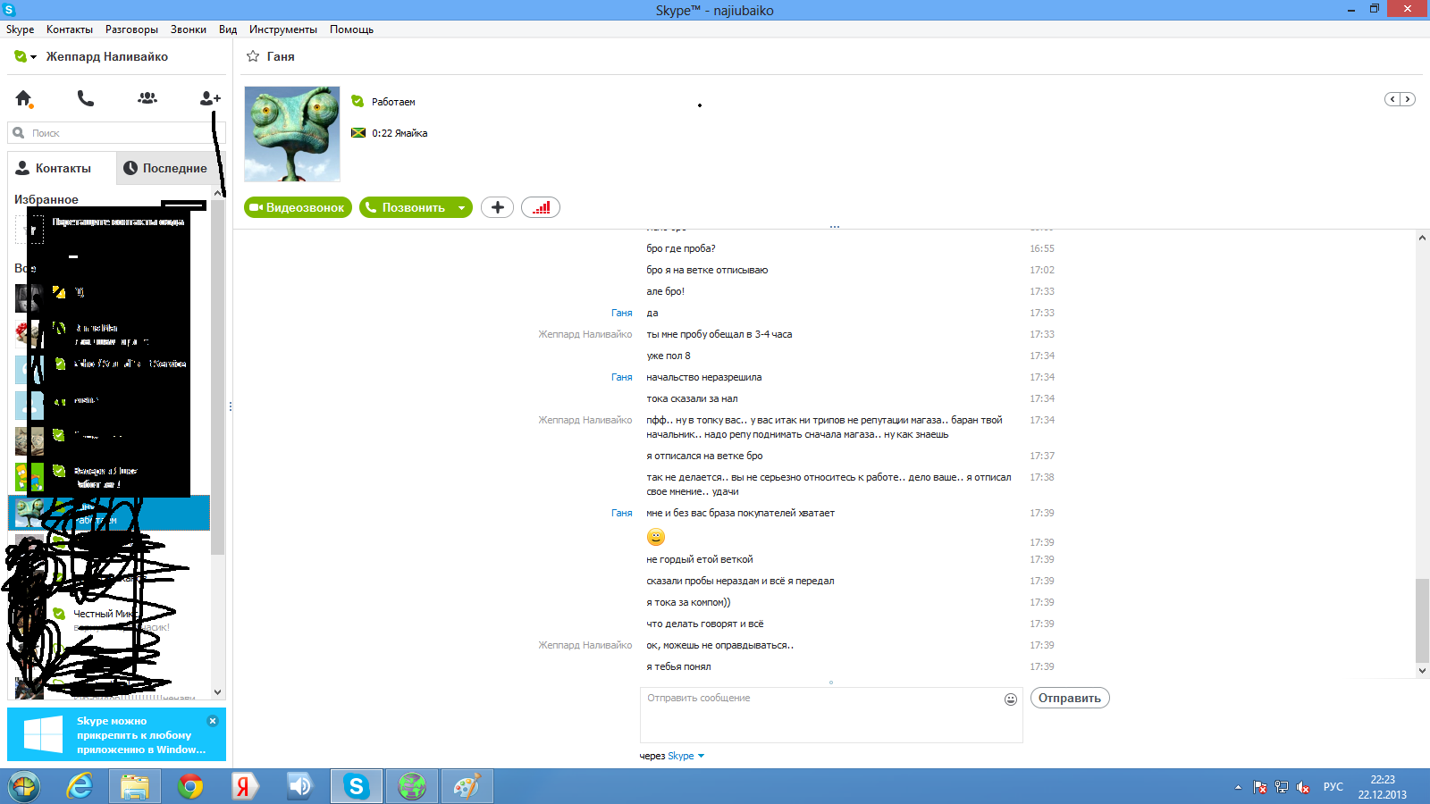Viewport: 1430px width, 804px height.
Task: Open the Помощь menu
Action: pos(351,29)
